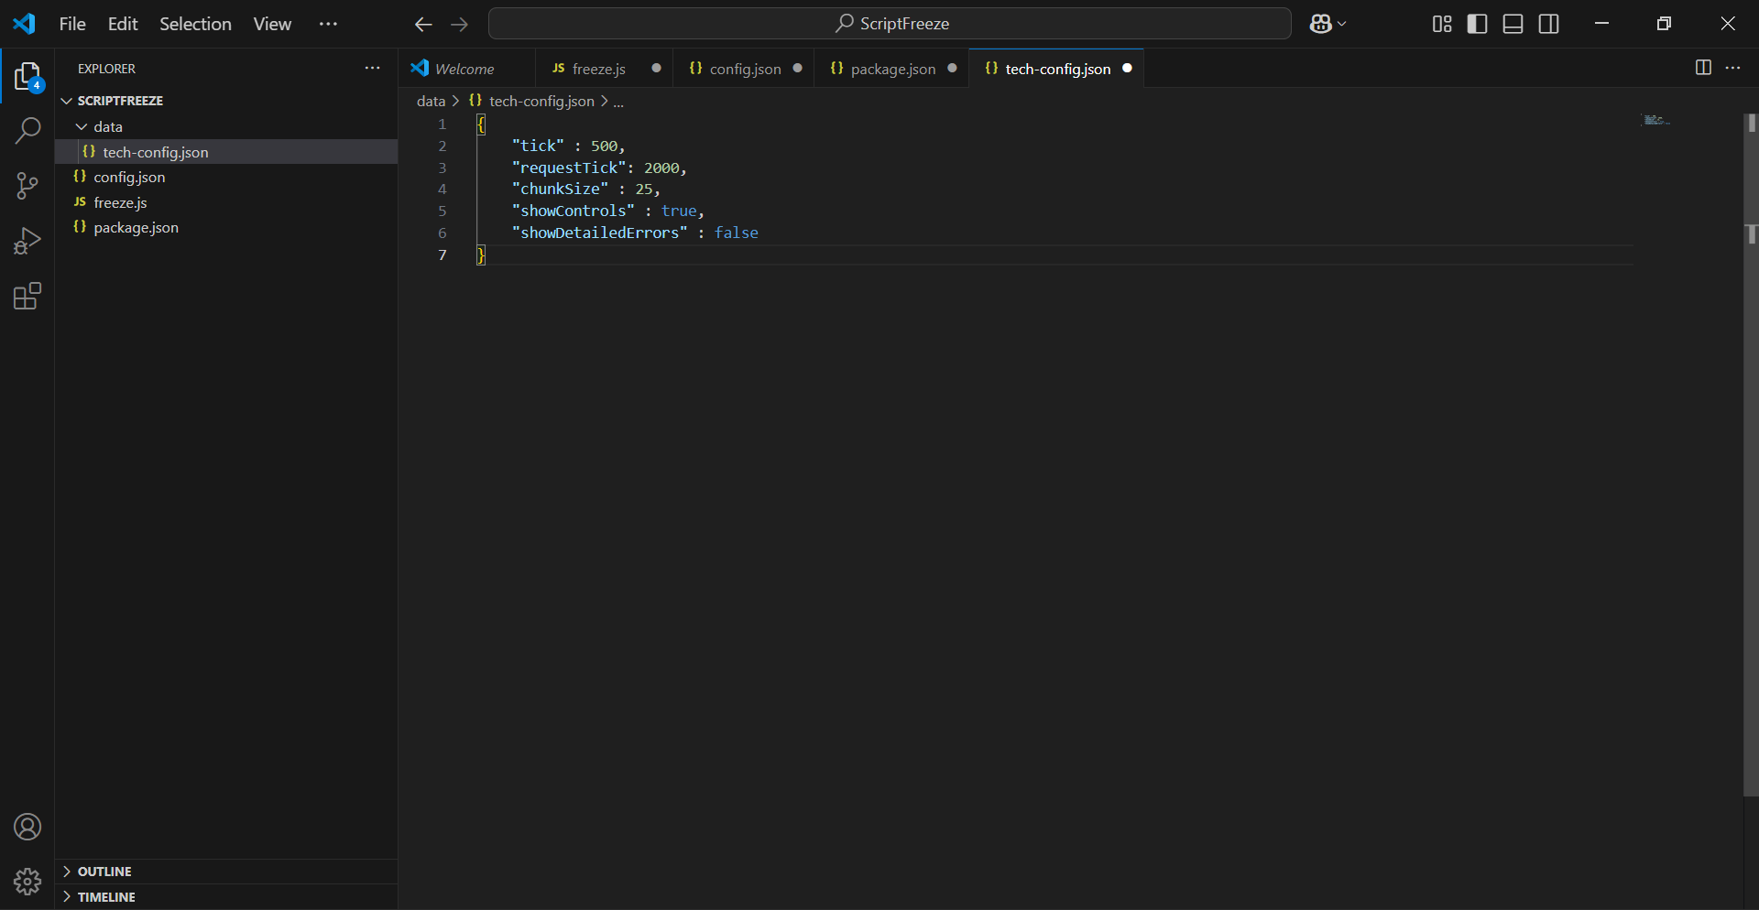Click the "chunkSize" key on line 4

coord(560,189)
